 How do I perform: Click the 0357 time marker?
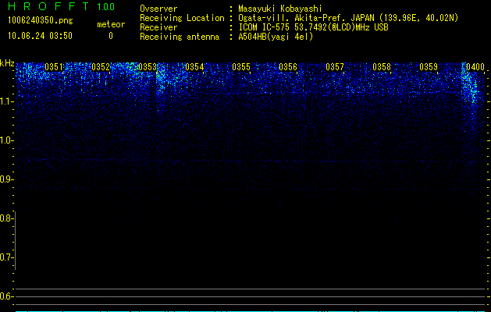(335, 67)
